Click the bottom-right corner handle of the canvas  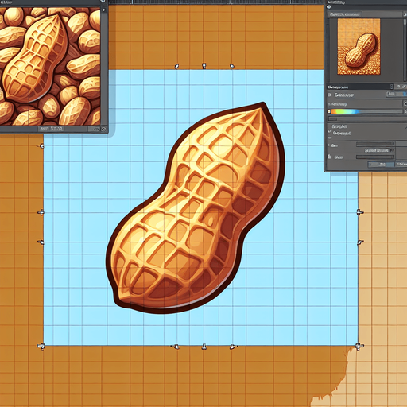pos(359,346)
